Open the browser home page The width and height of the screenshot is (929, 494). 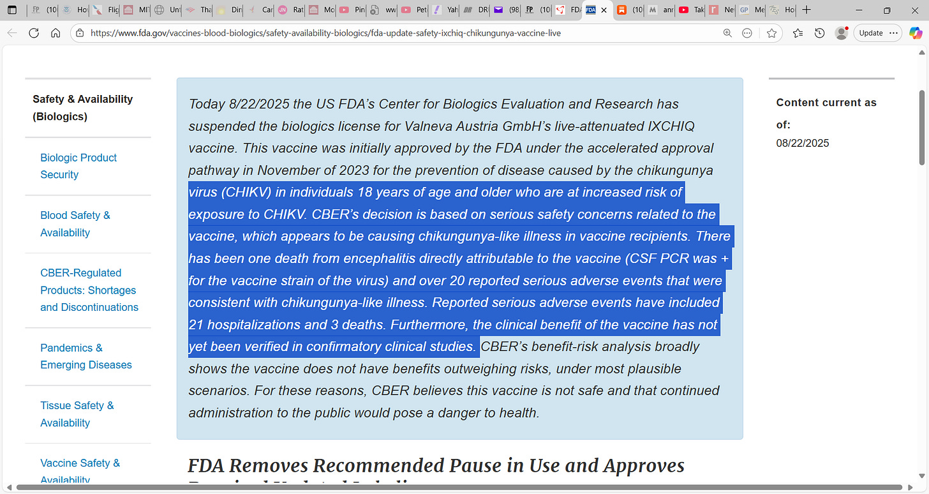pos(56,33)
